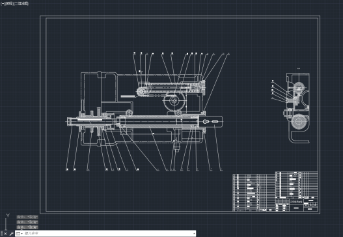Open command line customize wrench menu
This screenshot has height=237, width=343.
[11, 234]
